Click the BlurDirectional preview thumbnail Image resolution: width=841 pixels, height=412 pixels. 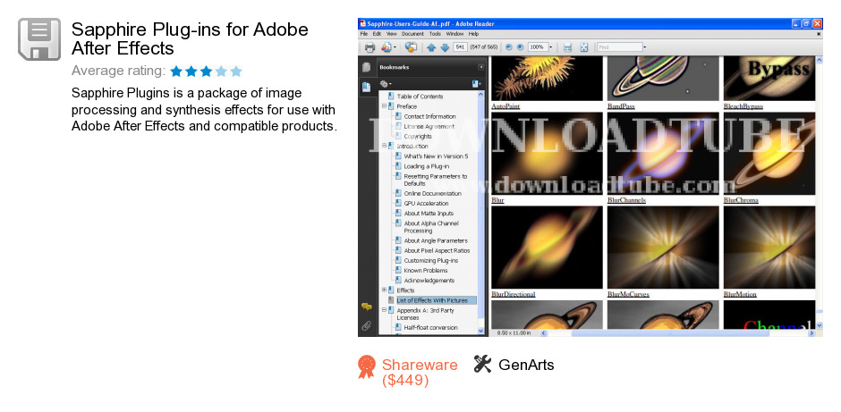pos(547,248)
